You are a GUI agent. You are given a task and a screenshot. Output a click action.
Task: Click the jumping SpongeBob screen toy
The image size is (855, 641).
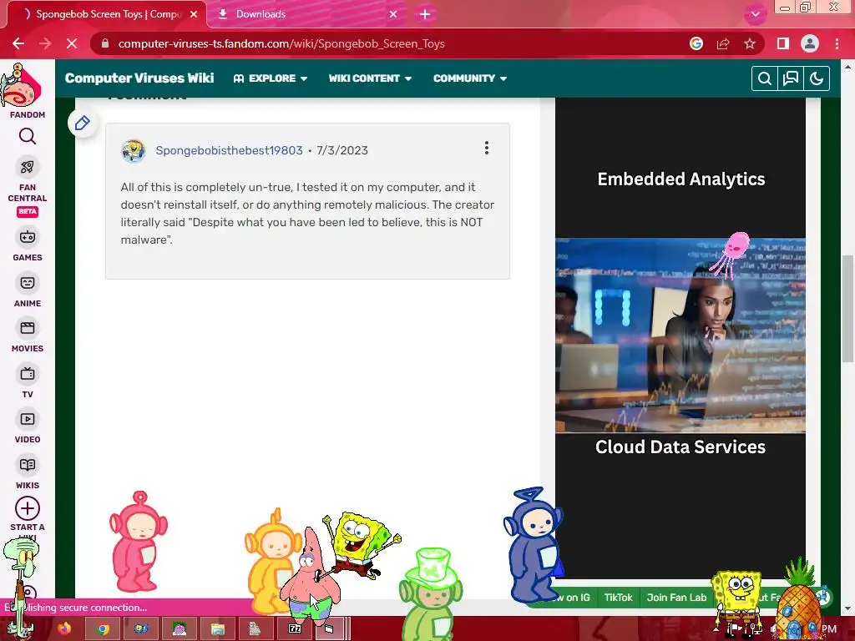(361, 545)
